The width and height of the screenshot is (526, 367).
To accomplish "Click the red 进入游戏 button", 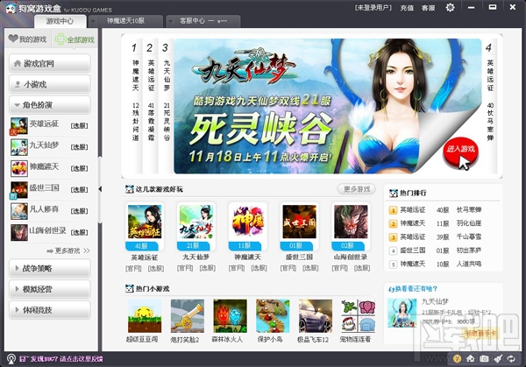I will coord(460,152).
